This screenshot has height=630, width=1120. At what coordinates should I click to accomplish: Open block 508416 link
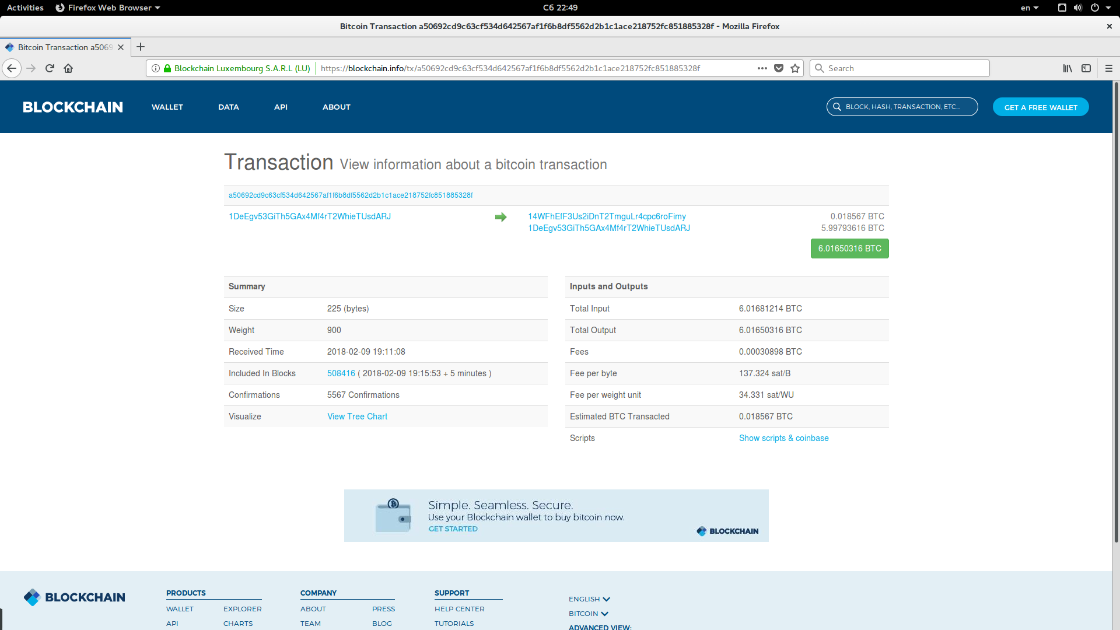click(x=341, y=373)
